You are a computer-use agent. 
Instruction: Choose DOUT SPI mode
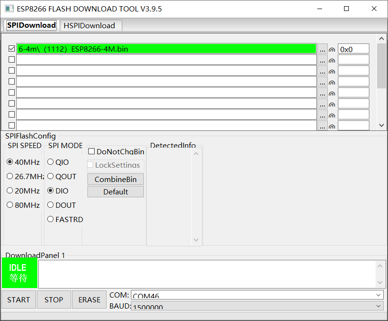[50, 205]
